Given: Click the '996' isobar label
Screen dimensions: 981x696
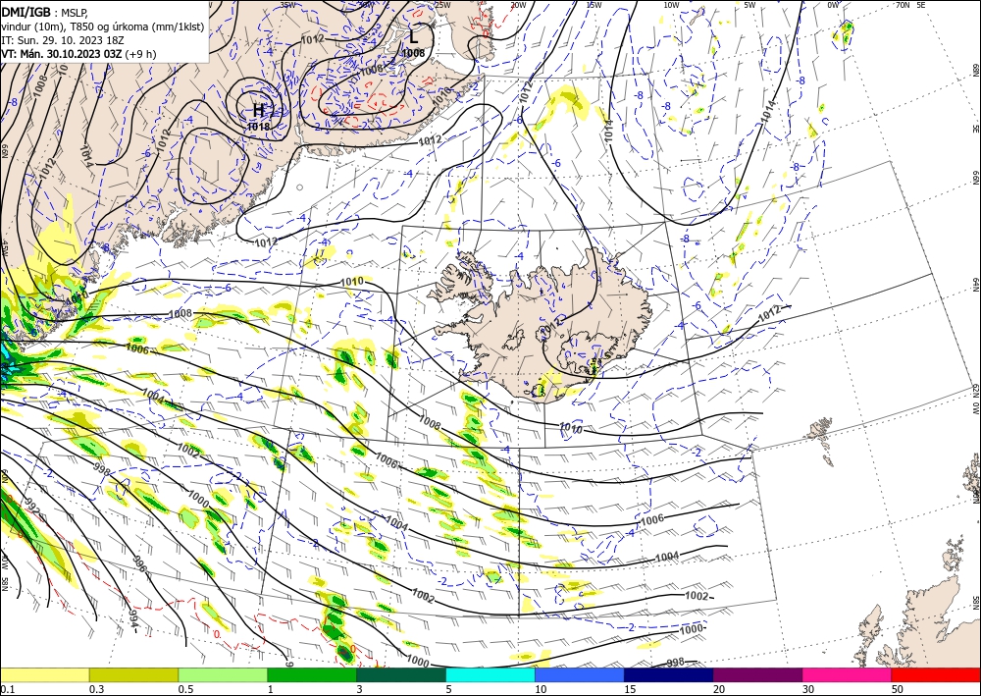Looking at the screenshot, I should [139, 563].
